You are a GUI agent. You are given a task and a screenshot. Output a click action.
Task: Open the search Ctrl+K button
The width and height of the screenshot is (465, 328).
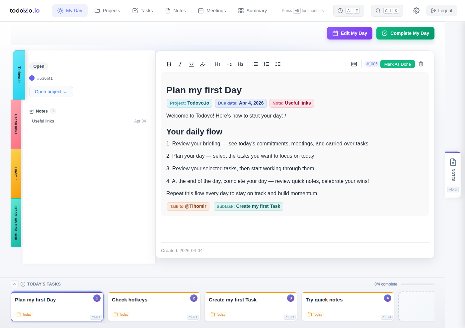point(387,11)
